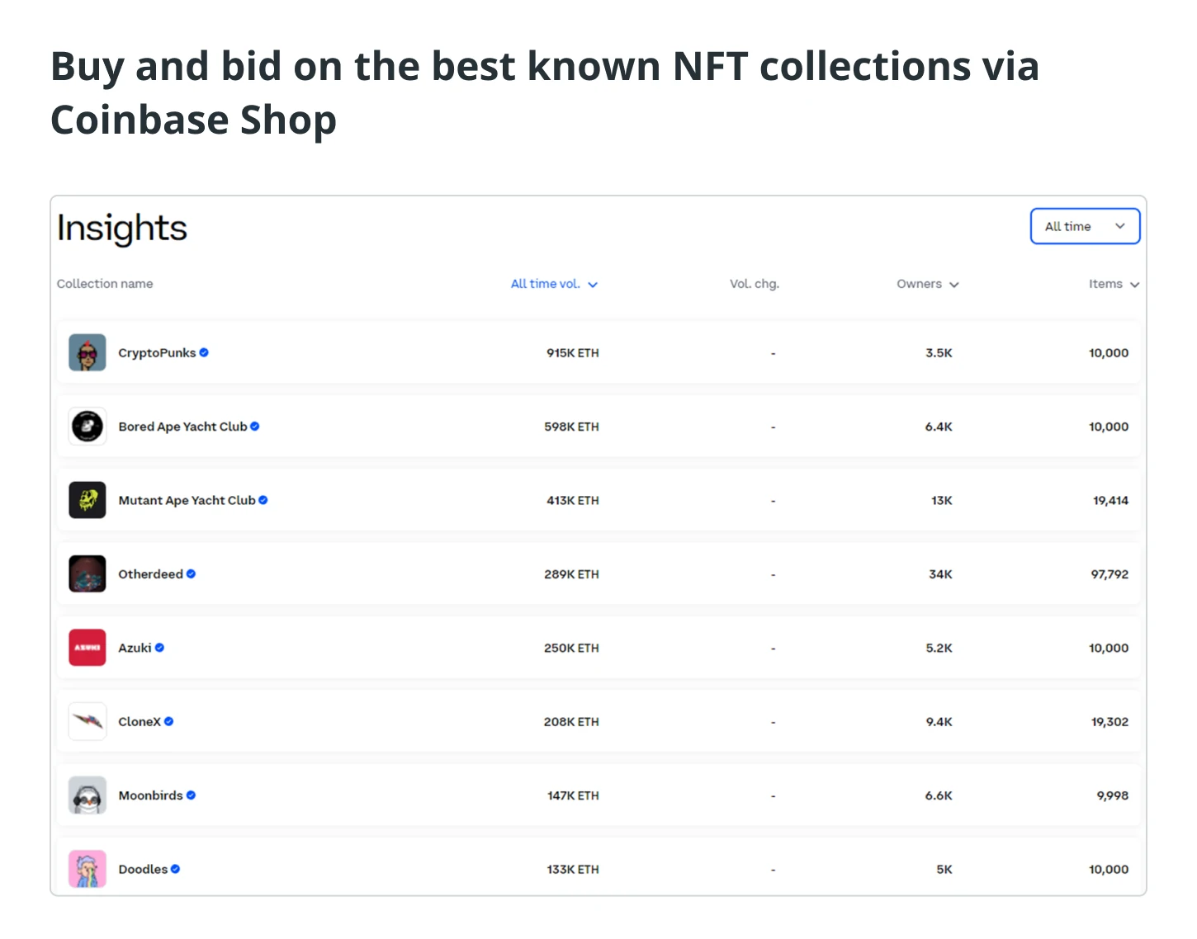Open the All time period dropdown
This screenshot has height=939, width=1197.
click(1085, 226)
